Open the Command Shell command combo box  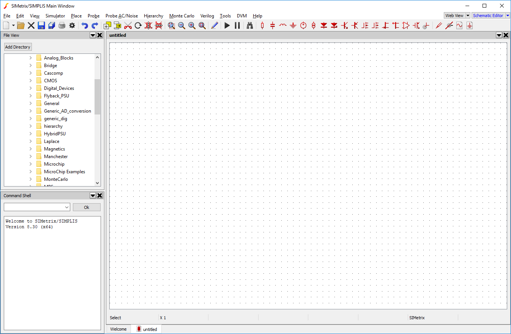tap(37, 207)
